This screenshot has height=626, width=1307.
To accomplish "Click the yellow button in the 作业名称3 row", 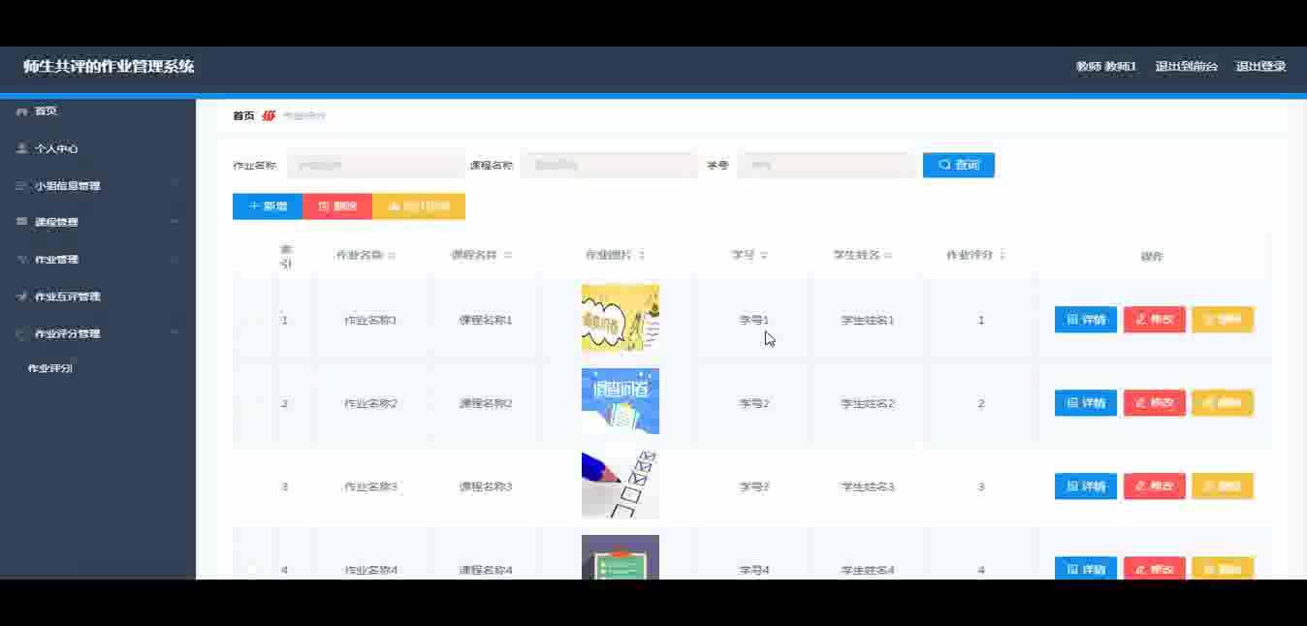I will (x=1223, y=486).
